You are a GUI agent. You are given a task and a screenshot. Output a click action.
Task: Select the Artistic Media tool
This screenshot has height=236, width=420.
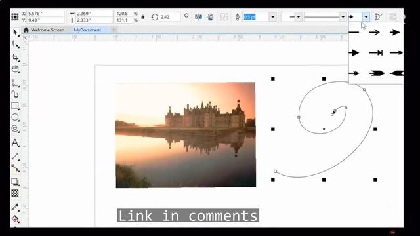[15, 94]
